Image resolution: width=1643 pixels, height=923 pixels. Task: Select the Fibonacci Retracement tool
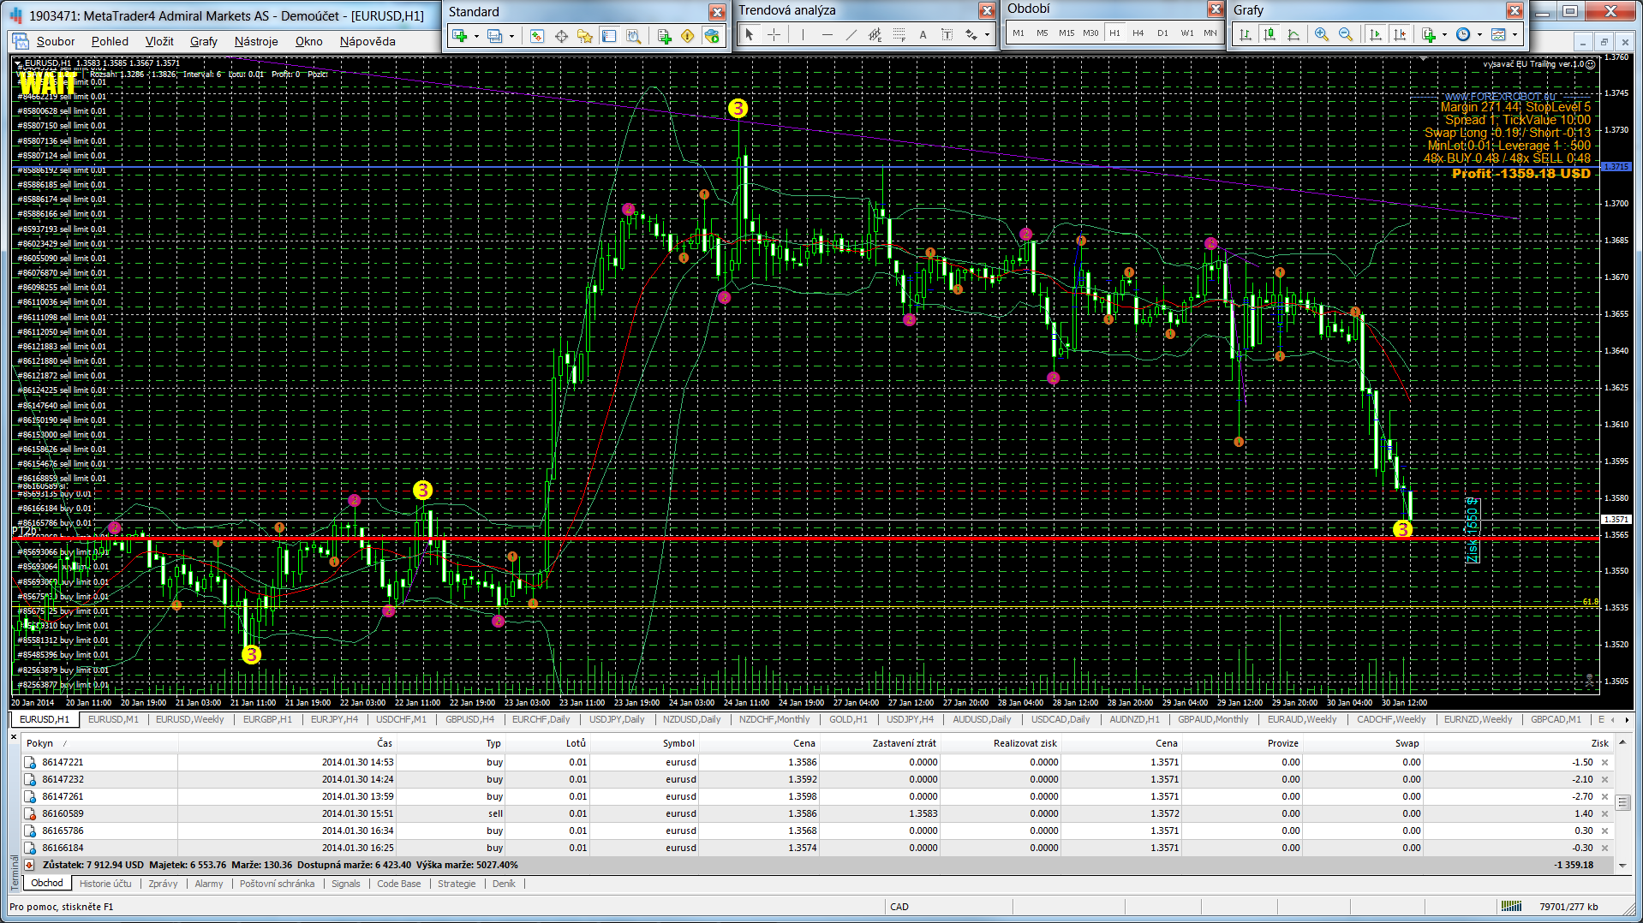(899, 34)
